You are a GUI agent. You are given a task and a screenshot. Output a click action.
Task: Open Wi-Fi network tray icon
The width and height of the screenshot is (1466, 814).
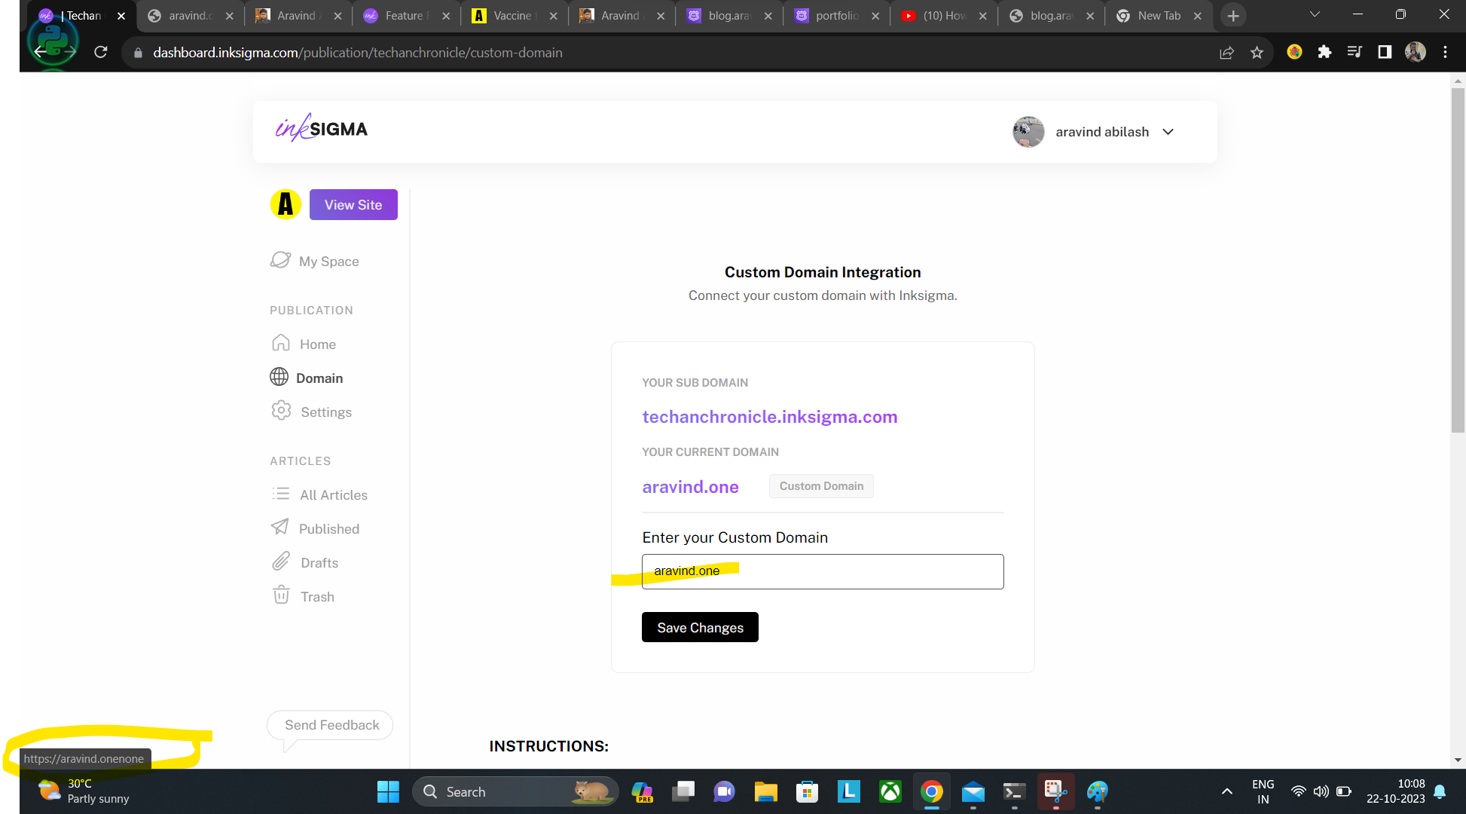point(1298,791)
